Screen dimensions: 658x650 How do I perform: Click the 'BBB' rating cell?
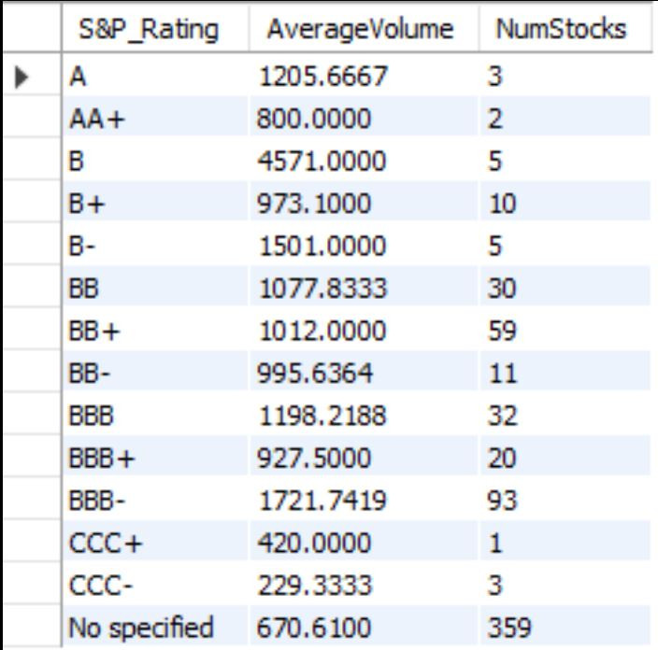point(155,415)
